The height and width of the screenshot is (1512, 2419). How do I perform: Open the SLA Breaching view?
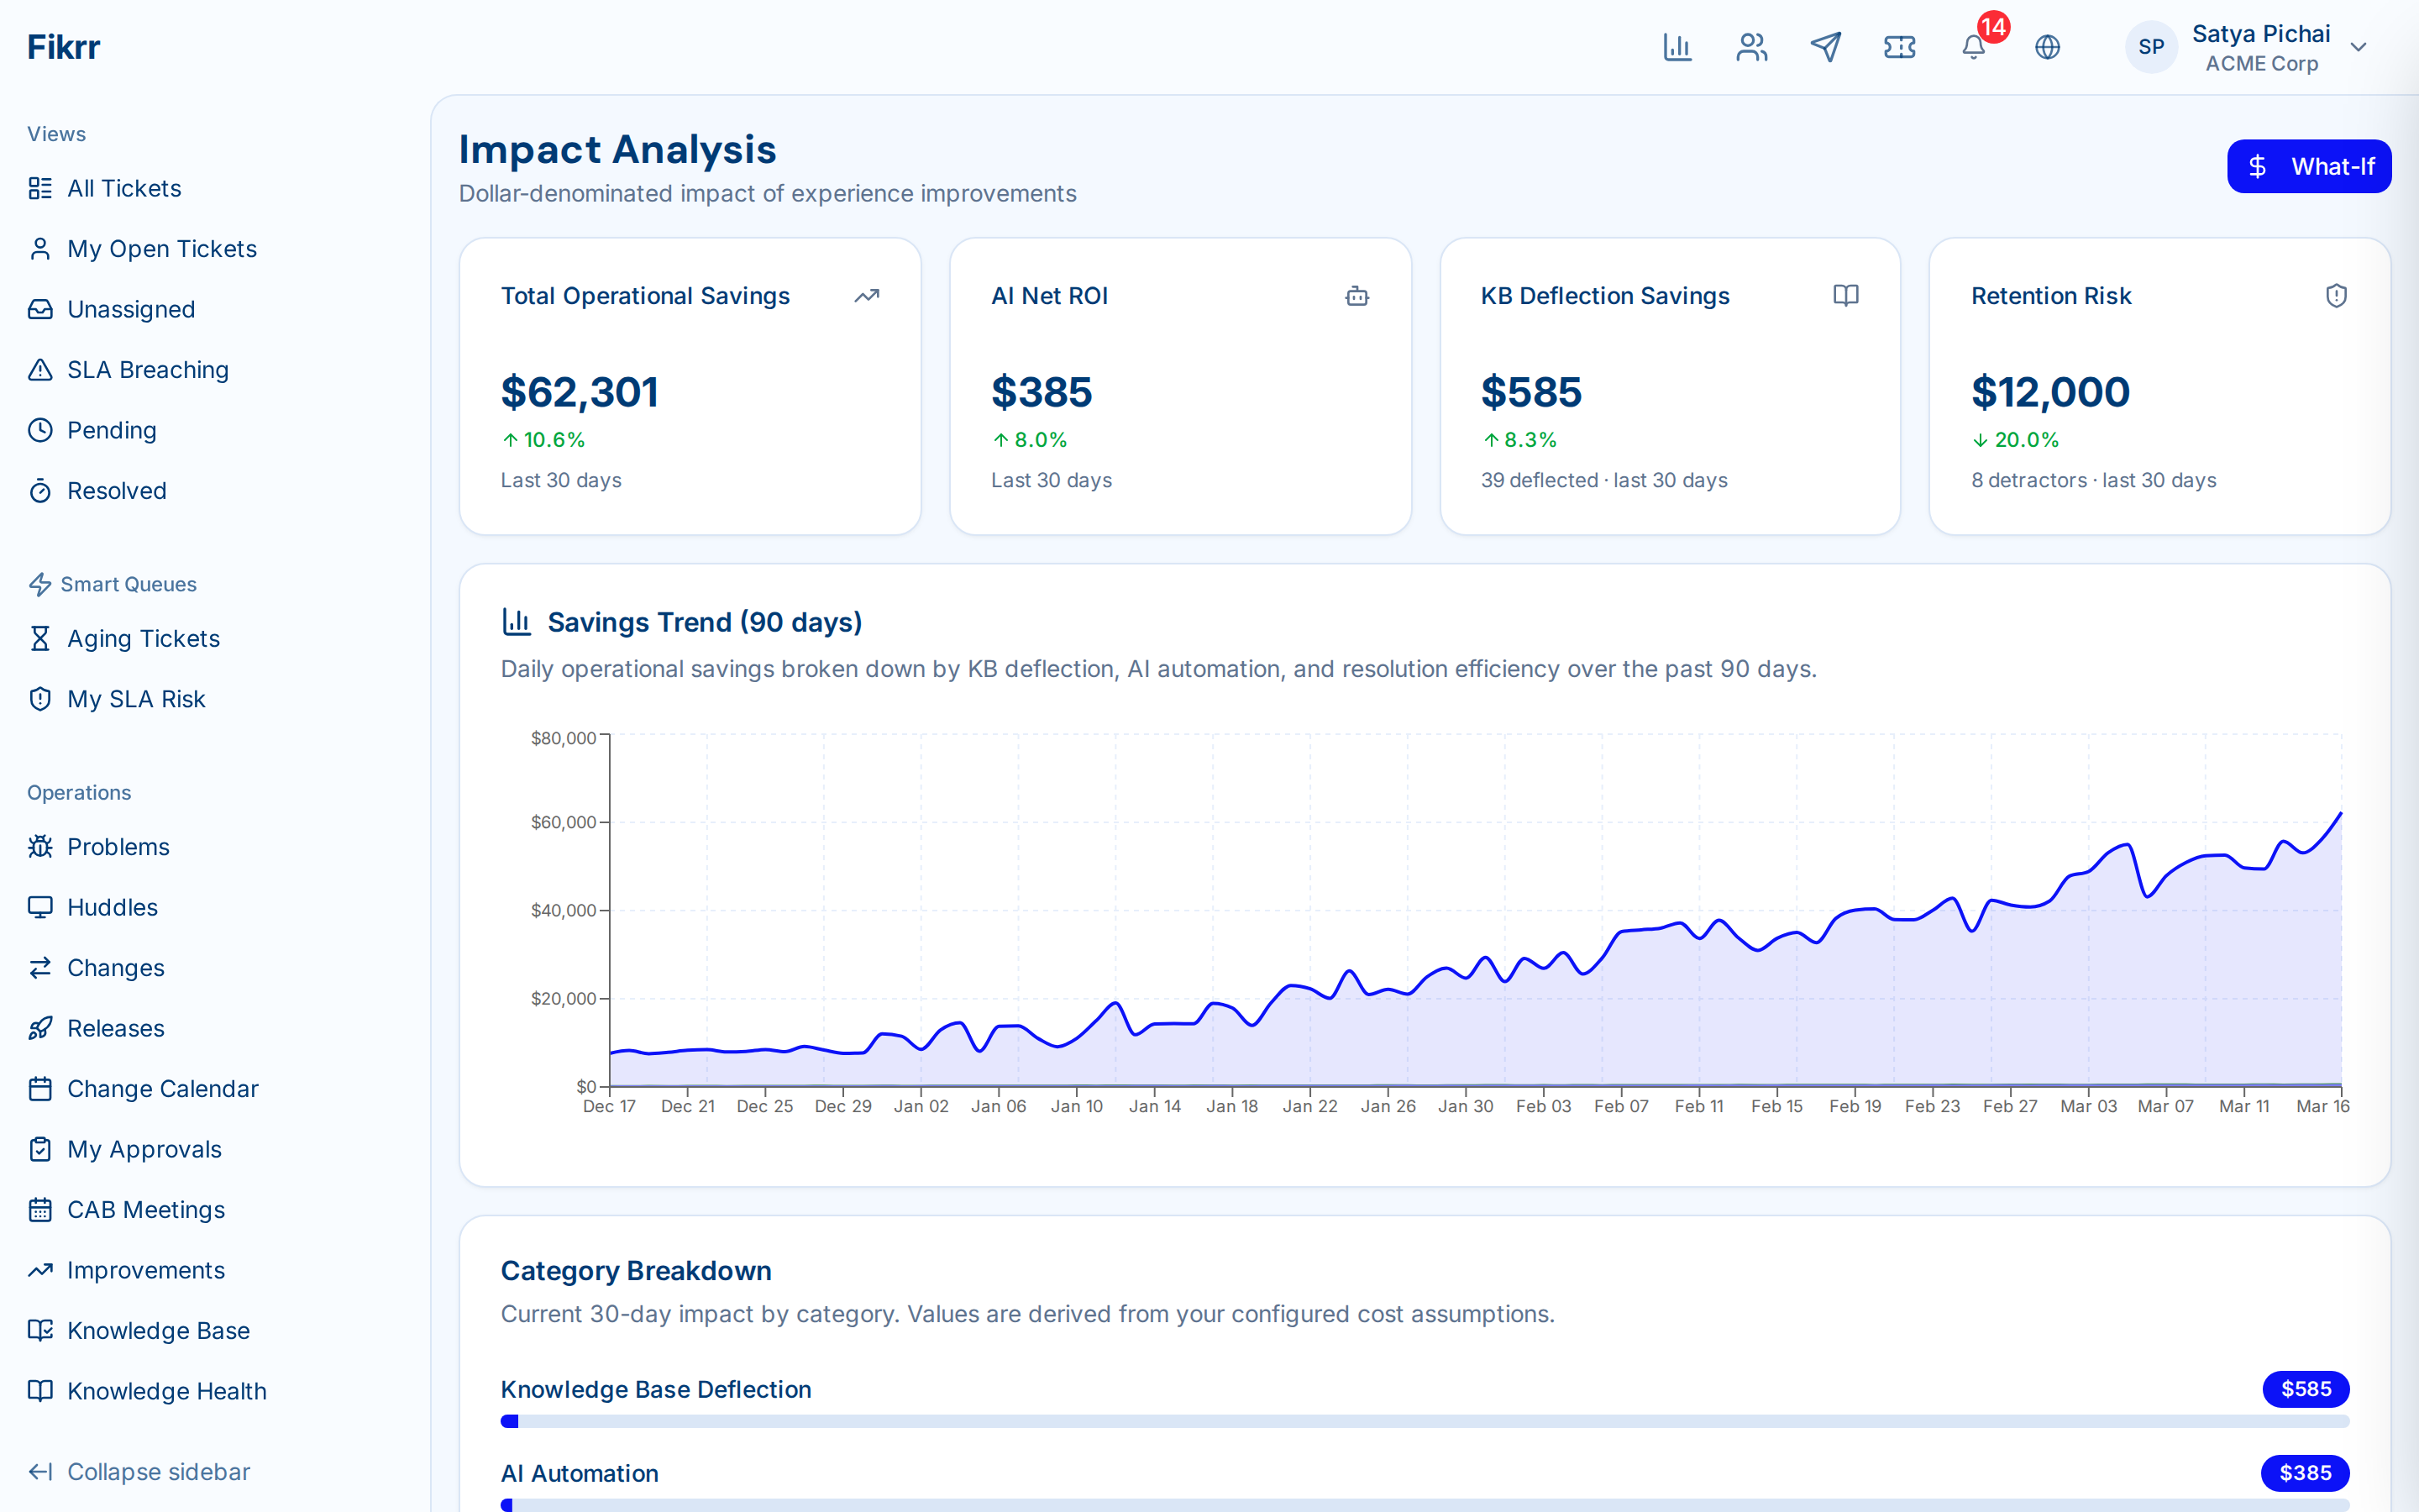[x=147, y=369]
